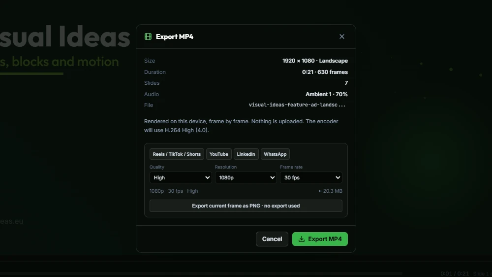The image size is (492, 277).
Task: Click the time readout 0:01 / 0:21
Action: coord(455,274)
